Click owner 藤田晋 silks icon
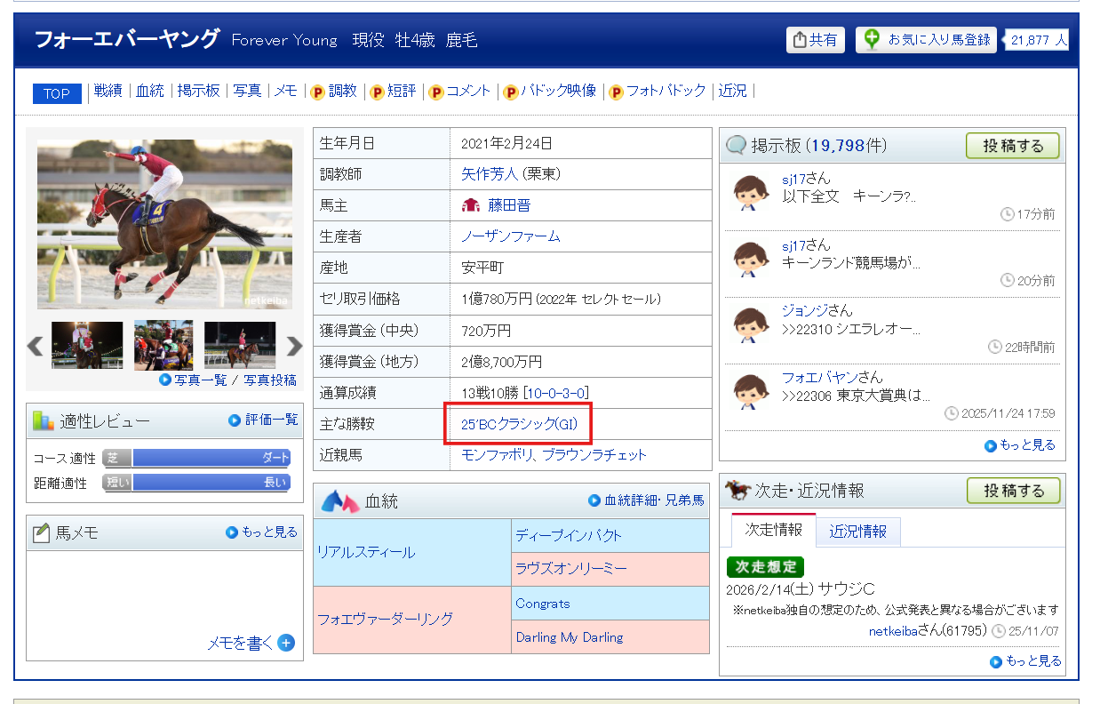Image resolution: width=1100 pixels, height=704 pixels. 471,205
